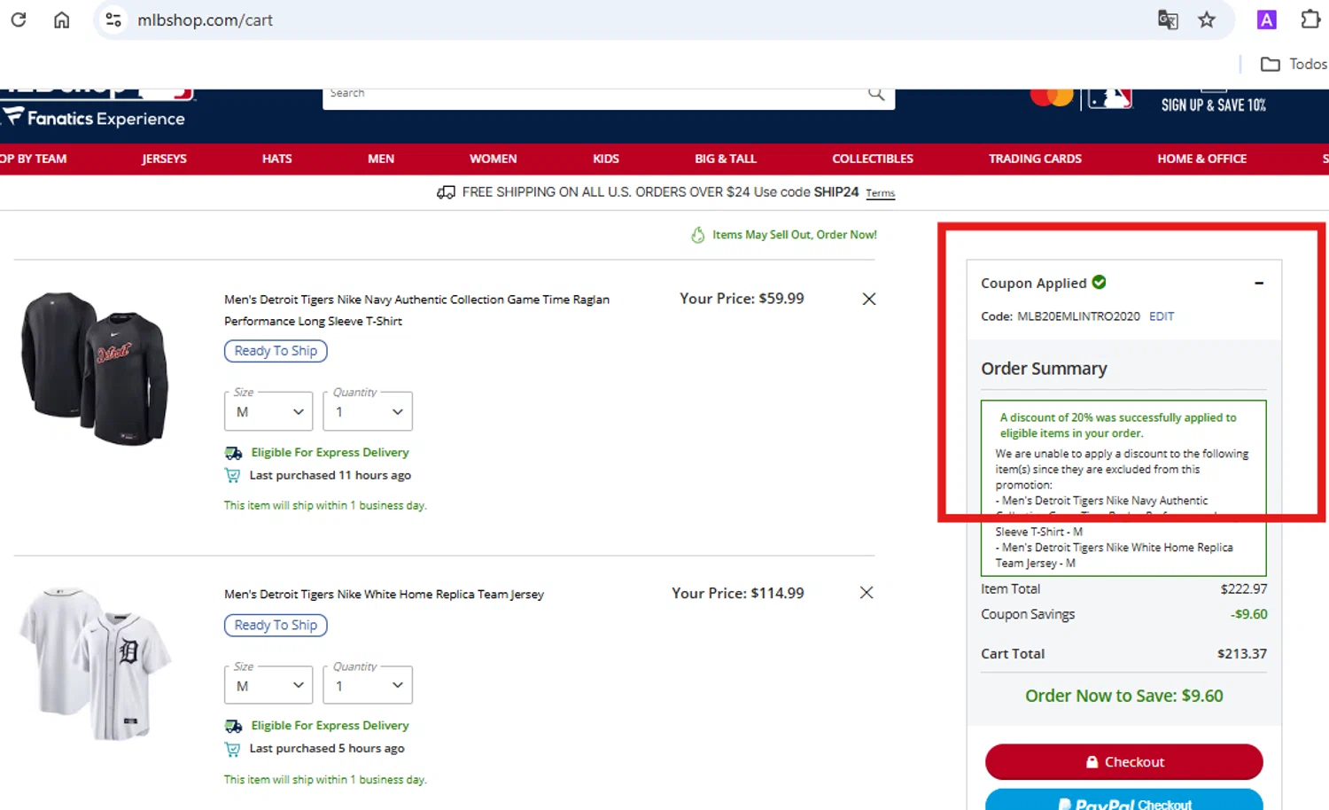Click the search magnifier icon
The image size is (1329, 810).
(x=876, y=93)
